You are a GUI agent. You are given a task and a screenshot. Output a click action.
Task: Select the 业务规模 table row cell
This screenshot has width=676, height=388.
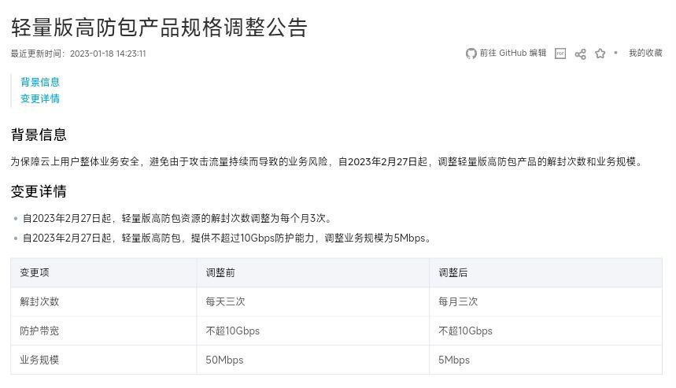coord(39,360)
